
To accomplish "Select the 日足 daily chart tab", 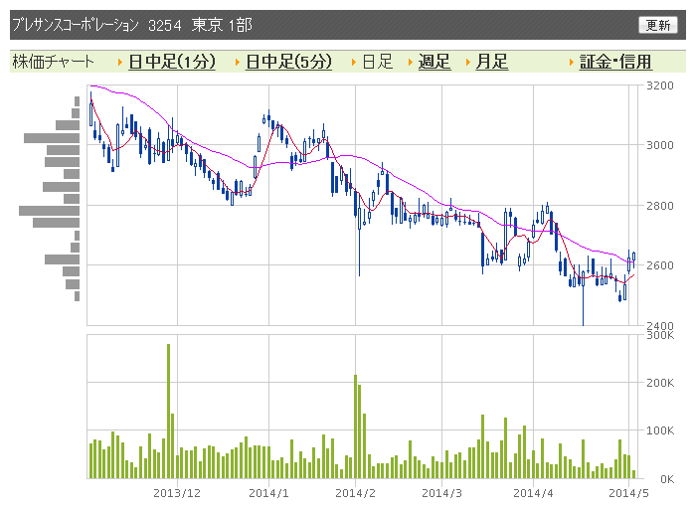I will point(377,62).
